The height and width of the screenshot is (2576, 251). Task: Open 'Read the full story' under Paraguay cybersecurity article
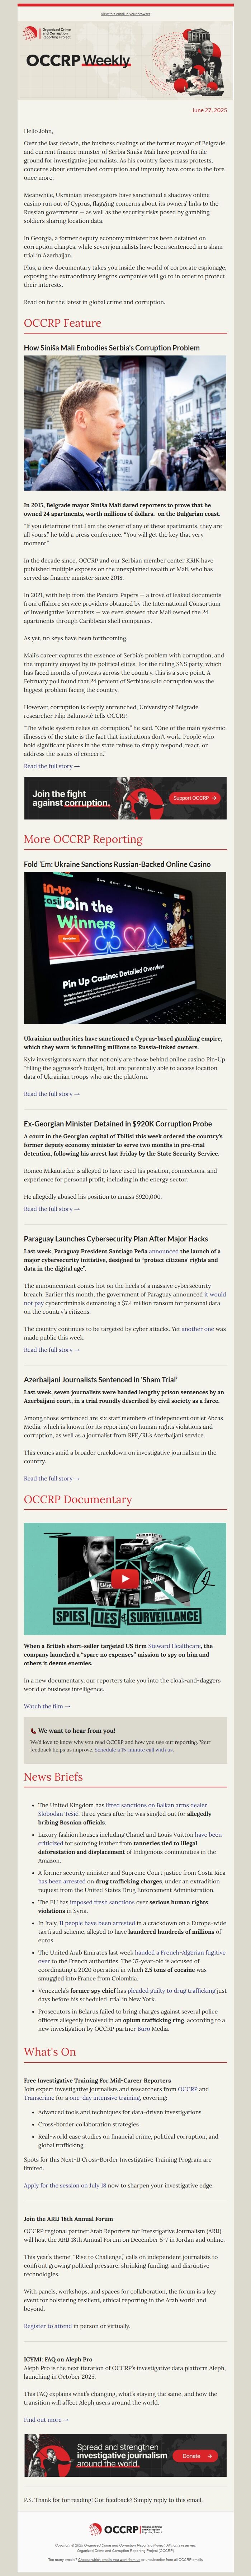click(52, 1349)
